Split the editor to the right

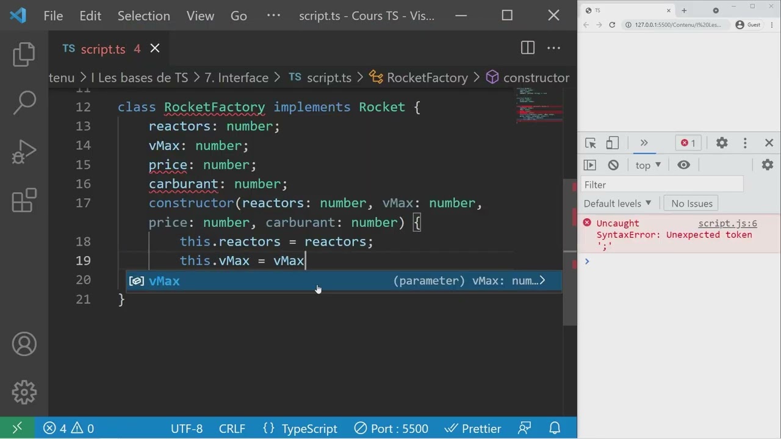click(528, 48)
